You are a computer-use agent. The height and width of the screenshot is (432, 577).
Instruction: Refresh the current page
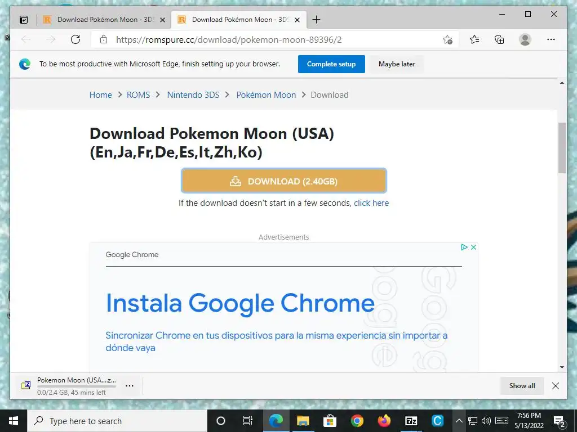(x=76, y=39)
